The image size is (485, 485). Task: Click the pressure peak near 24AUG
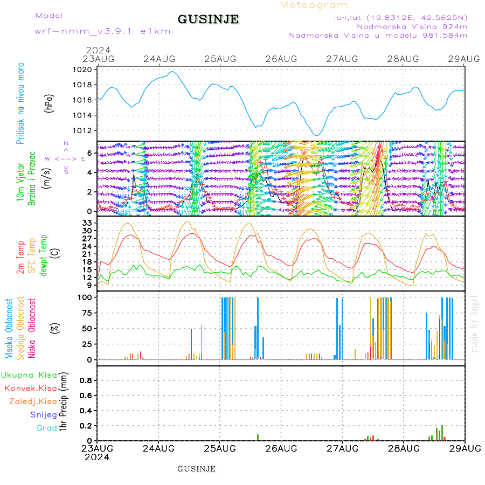tap(172, 72)
